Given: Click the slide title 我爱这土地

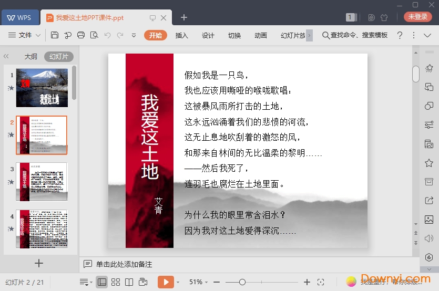Looking at the screenshot, I should [x=150, y=137].
